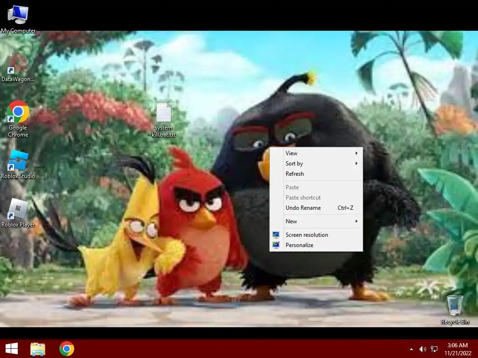Expand the View submenu
The height and width of the screenshot is (358, 478).
coord(316,153)
